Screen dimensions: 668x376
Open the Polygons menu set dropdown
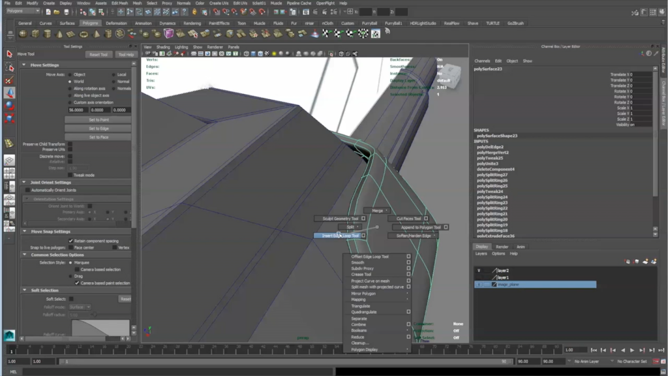tap(23, 11)
